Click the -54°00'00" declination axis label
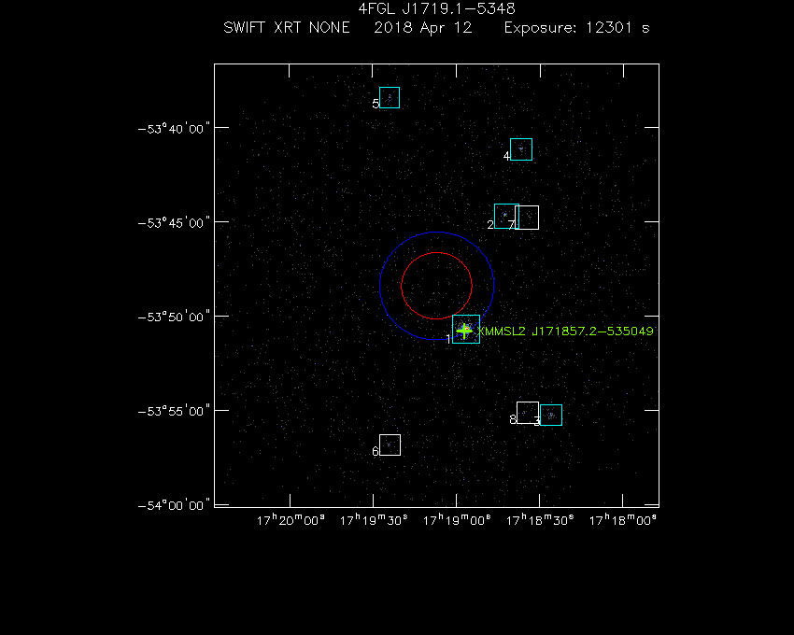 (x=174, y=505)
